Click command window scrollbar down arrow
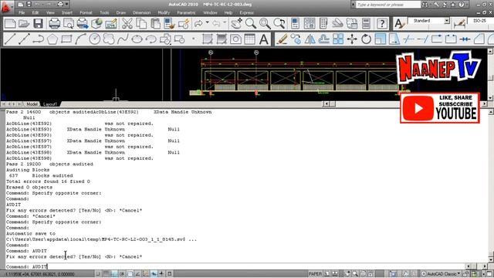494x278 pixels. pyautogui.click(x=491, y=259)
